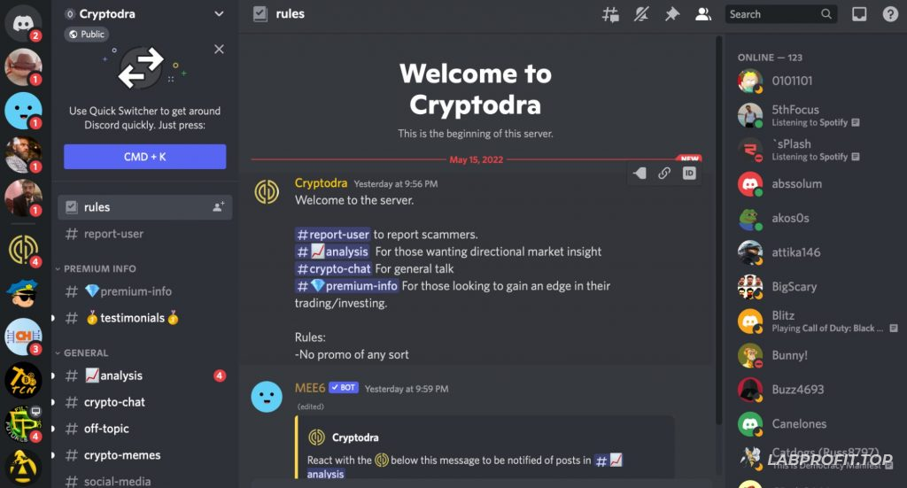
Task: Mute notifications with the crossed-out bell icon
Action: tap(641, 14)
